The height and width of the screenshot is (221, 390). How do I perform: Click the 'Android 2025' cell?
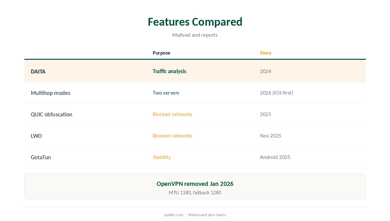click(x=275, y=157)
